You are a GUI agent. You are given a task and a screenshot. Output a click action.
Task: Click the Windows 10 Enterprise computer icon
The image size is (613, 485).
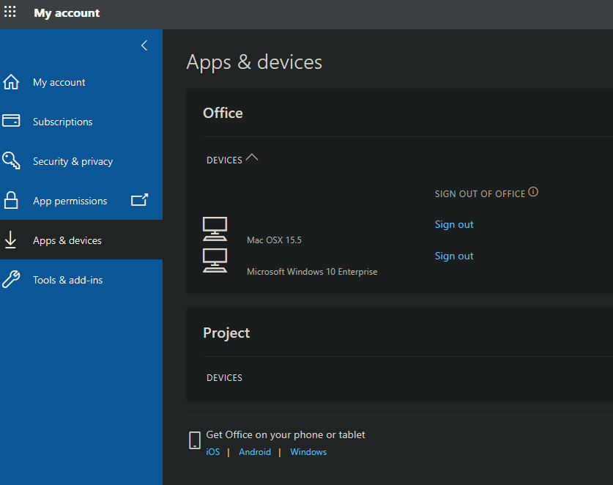[215, 260]
